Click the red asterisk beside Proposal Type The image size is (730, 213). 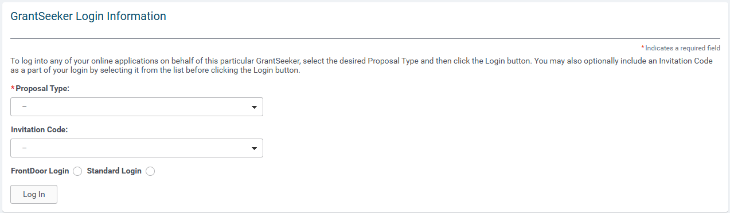pyautogui.click(x=13, y=88)
